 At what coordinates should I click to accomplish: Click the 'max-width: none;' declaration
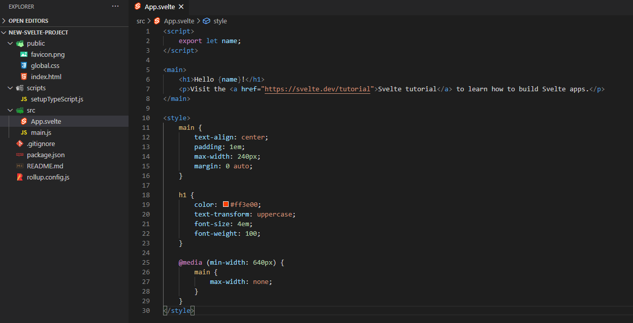tap(241, 281)
